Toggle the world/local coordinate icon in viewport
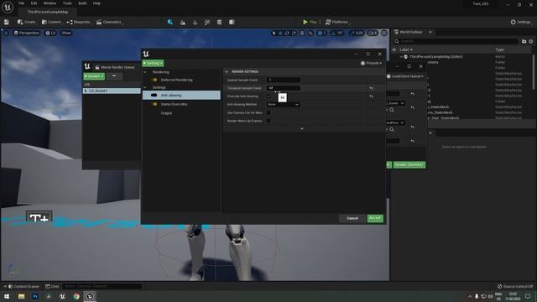Viewport: 537px width, 302px height. [x=302, y=34]
